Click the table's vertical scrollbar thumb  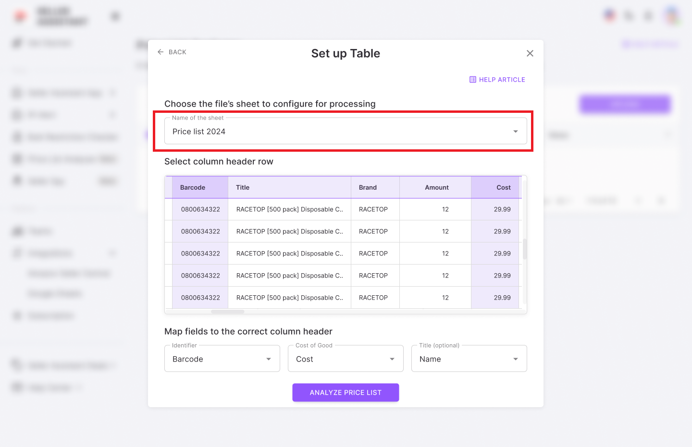coord(524,249)
